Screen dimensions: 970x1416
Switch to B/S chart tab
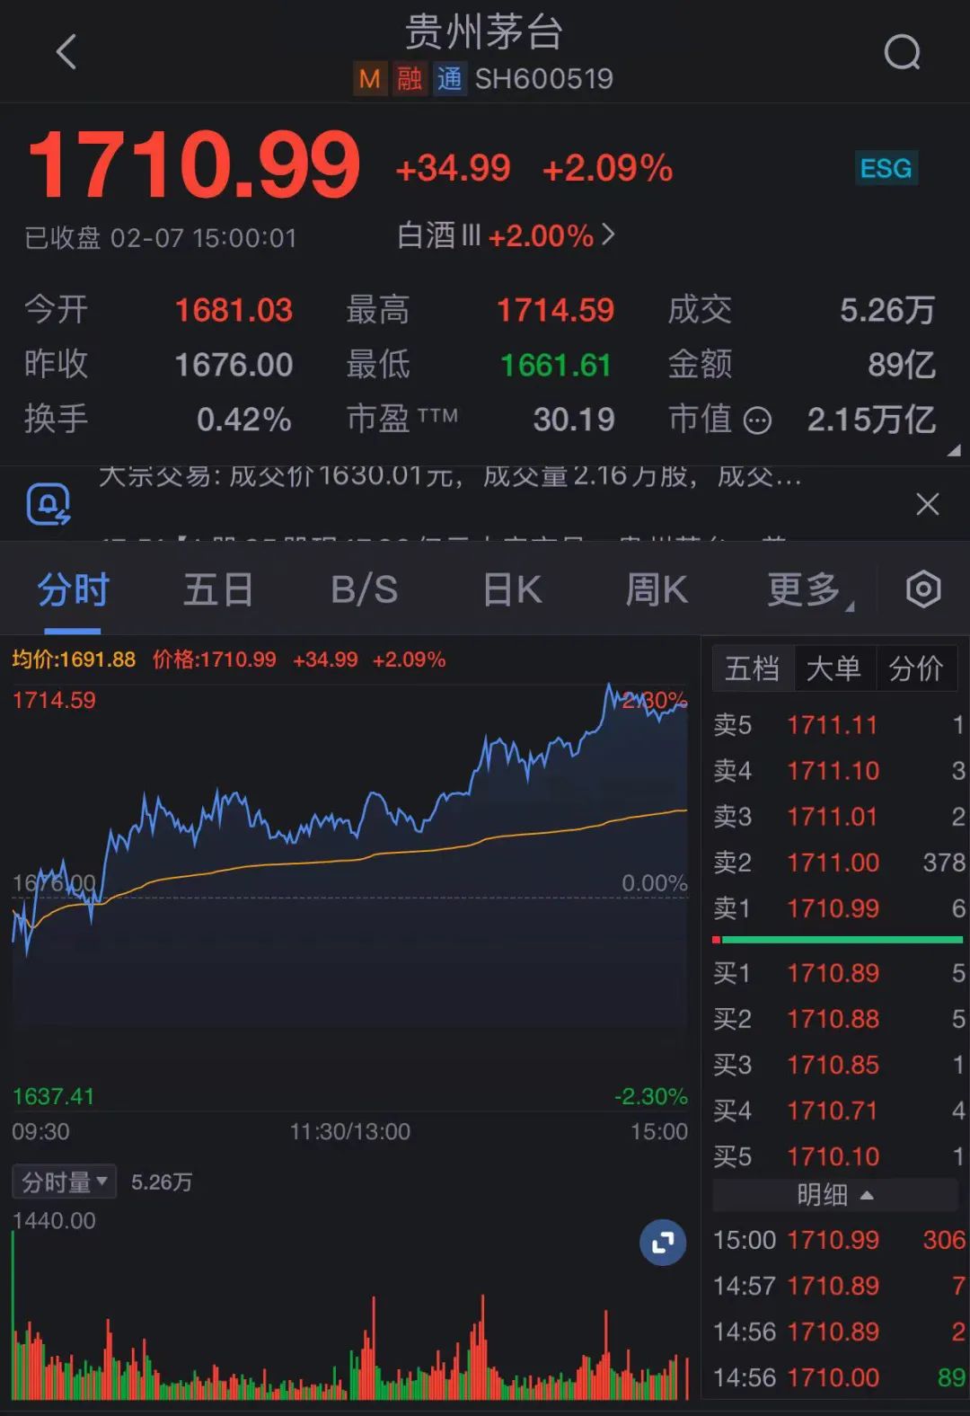click(x=364, y=590)
